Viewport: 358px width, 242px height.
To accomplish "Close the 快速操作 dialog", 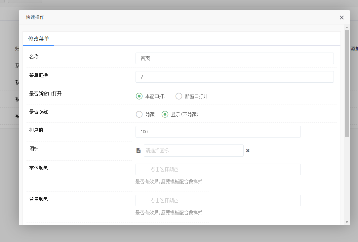I will coord(342,18).
